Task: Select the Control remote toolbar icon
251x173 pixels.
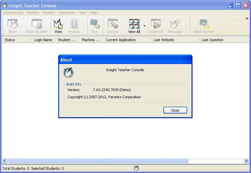Action: pyautogui.click(x=113, y=24)
